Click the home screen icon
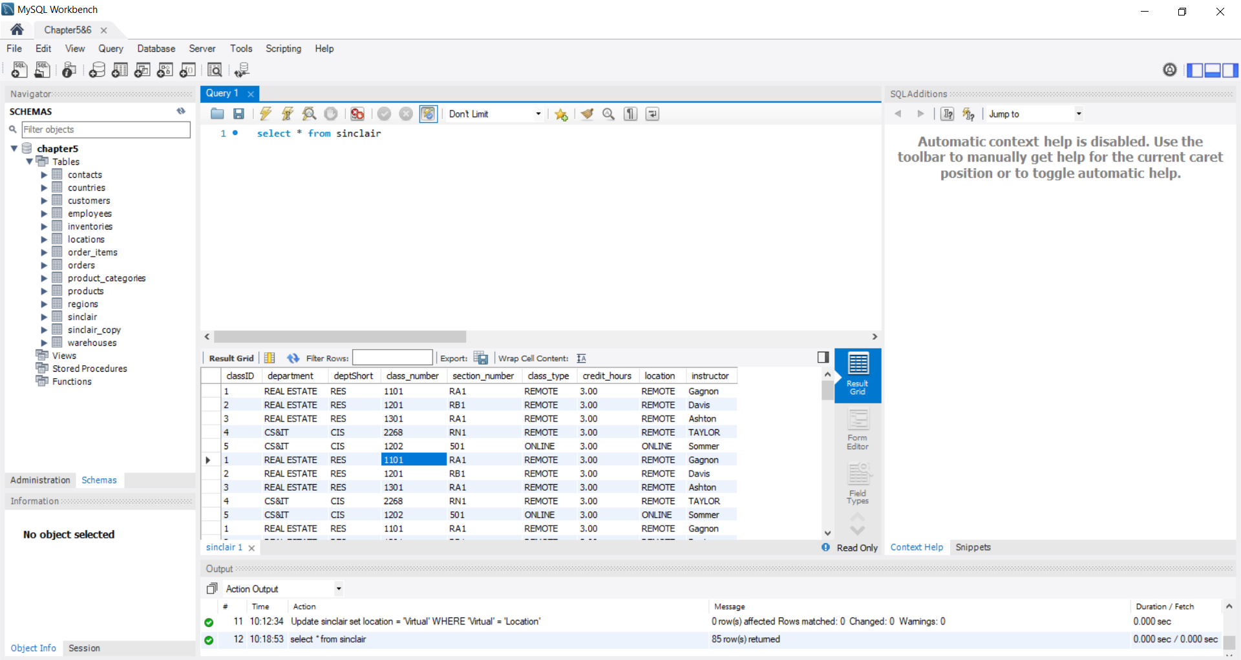The height and width of the screenshot is (660, 1241). tap(17, 30)
